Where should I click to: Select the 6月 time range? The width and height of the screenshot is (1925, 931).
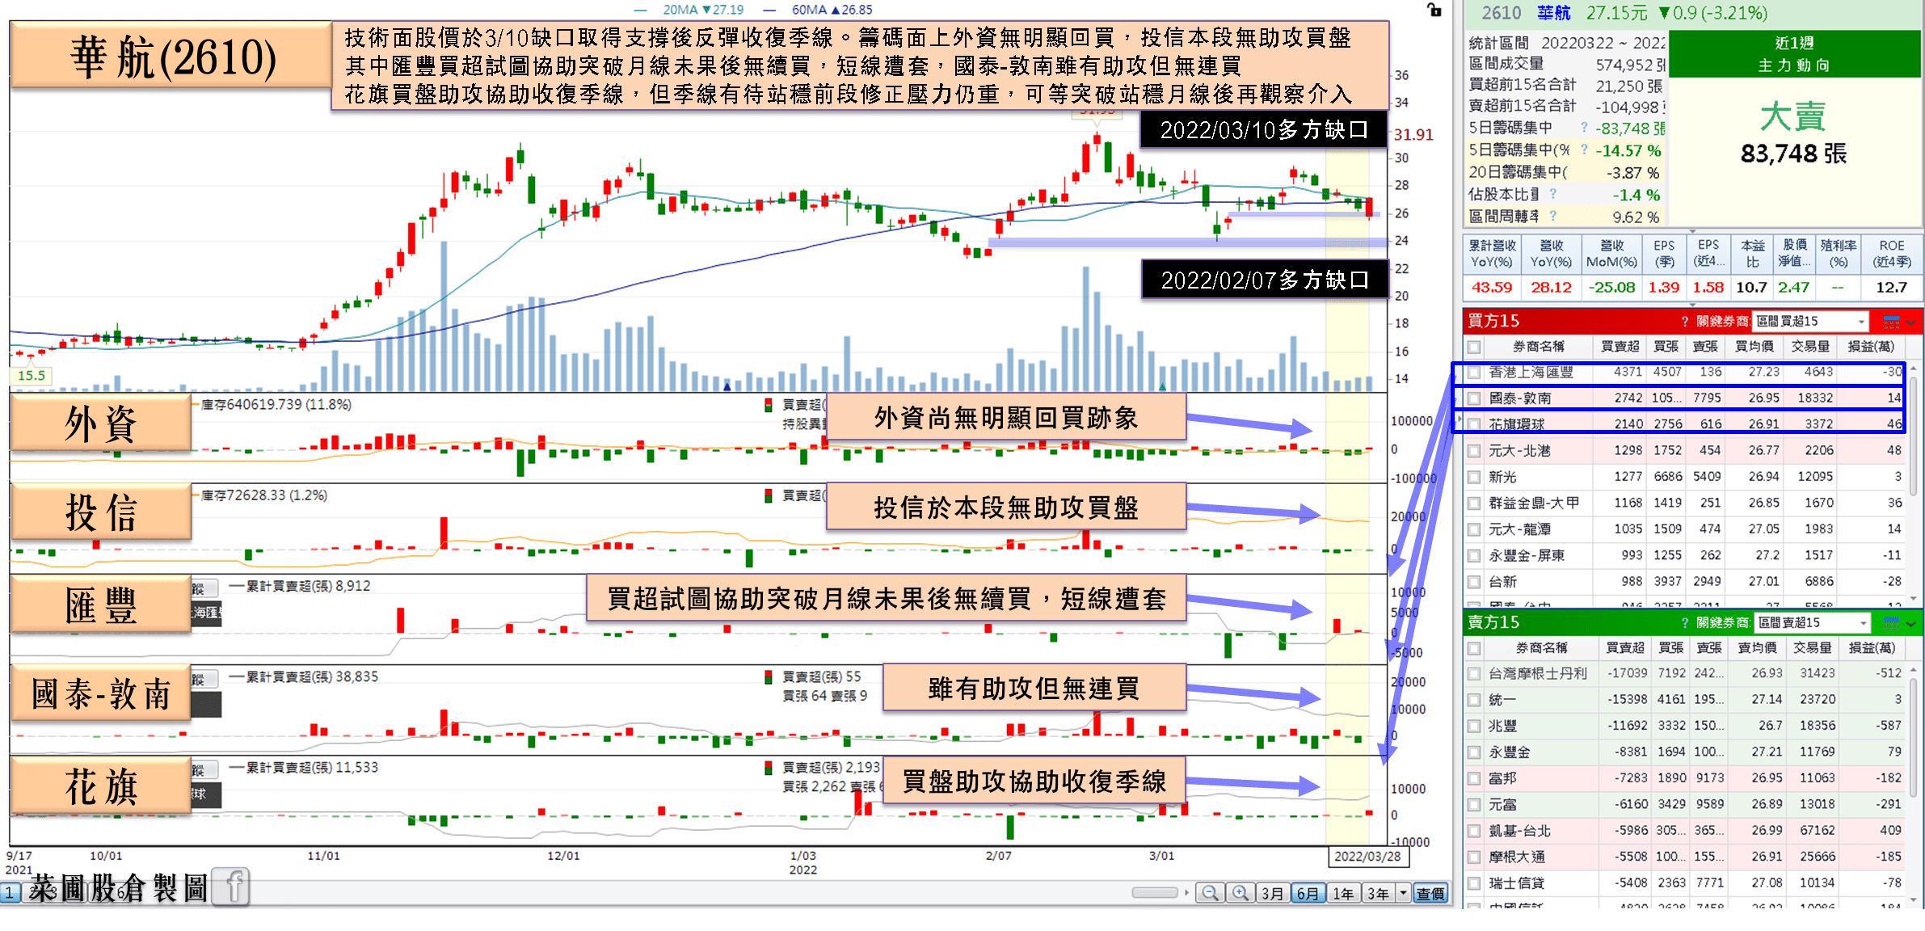point(1308,893)
